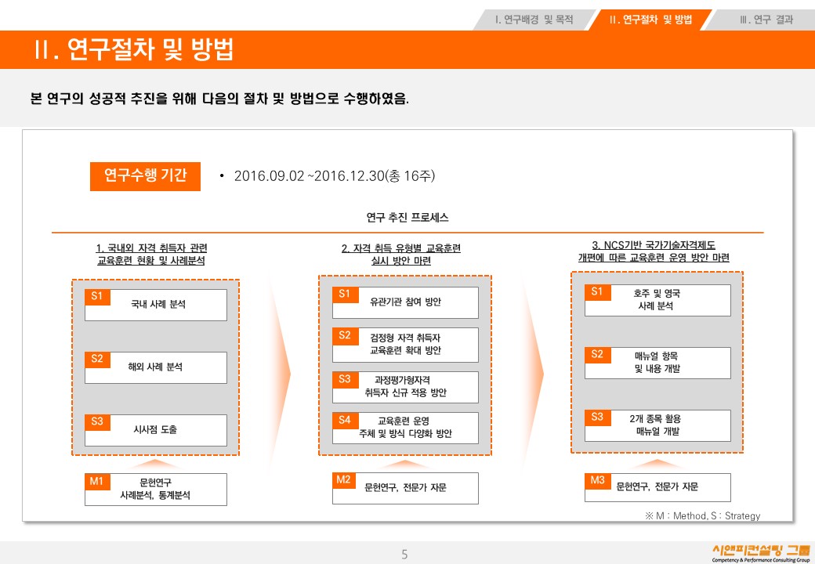Click the M1 '문헌연구 사례분석, 통계분석' box

pos(156,490)
